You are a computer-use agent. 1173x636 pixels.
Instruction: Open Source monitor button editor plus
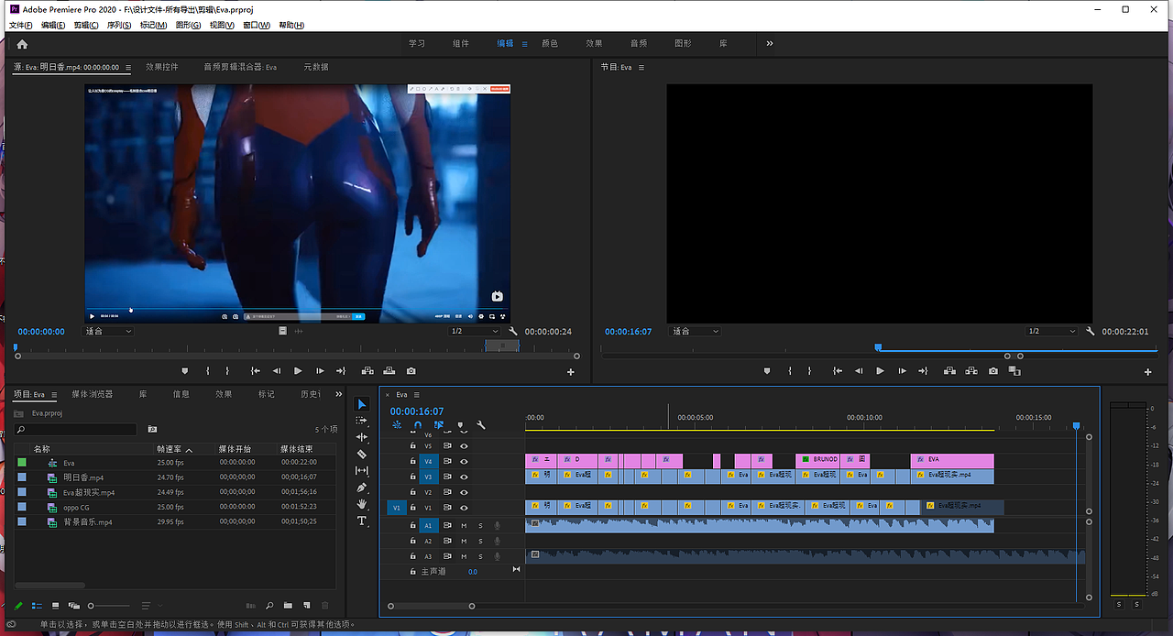click(570, 372)
